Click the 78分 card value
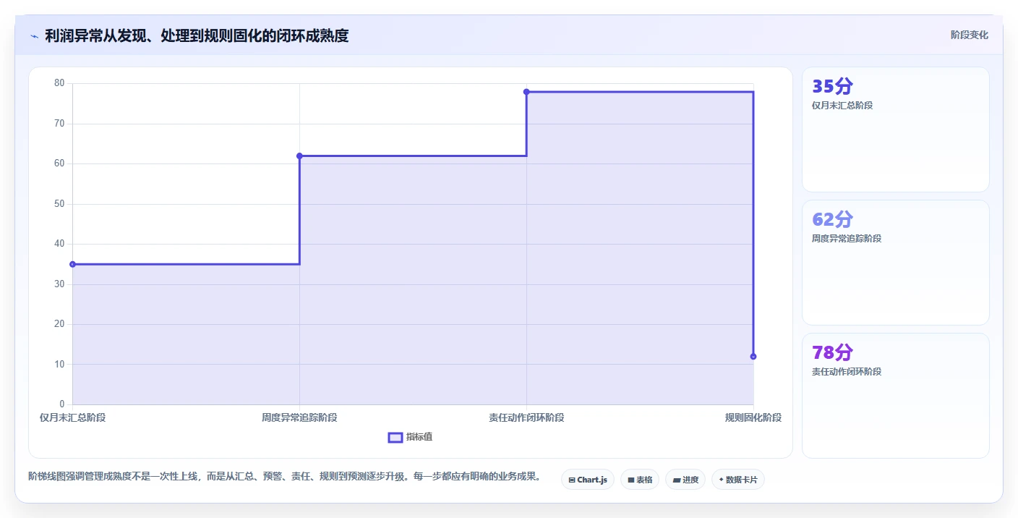 [832, 352]
